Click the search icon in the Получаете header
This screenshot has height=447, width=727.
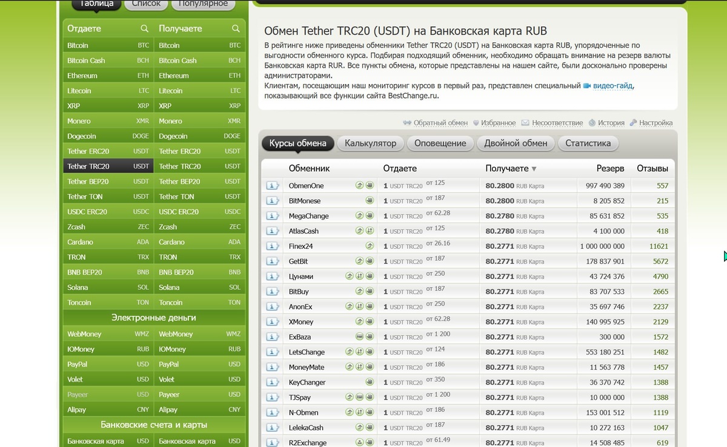coord(236,28)
